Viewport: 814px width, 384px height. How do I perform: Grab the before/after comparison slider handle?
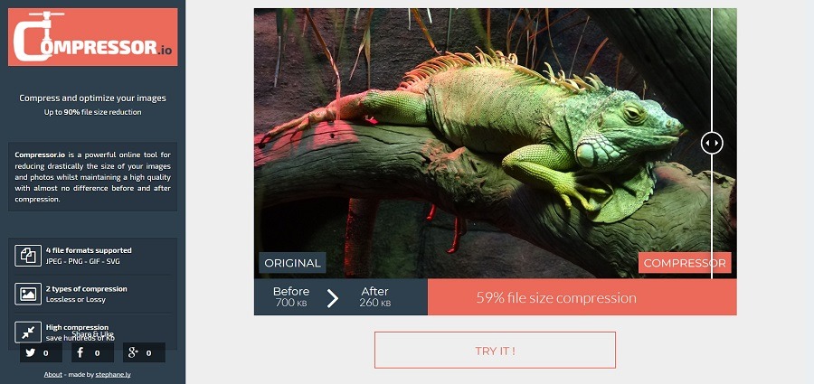[x=712, y=143]
